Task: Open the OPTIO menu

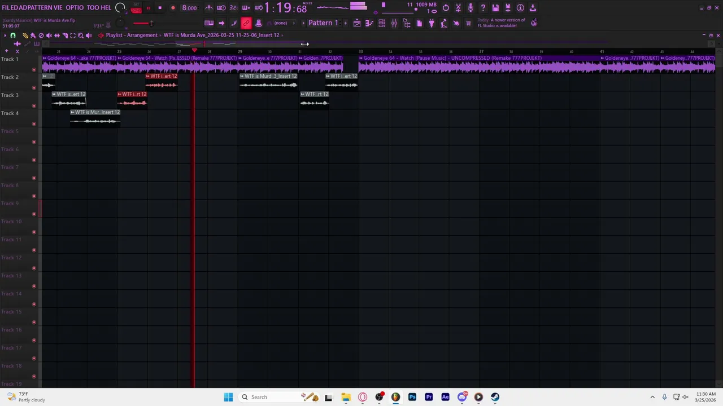Action: pos(75,8)
